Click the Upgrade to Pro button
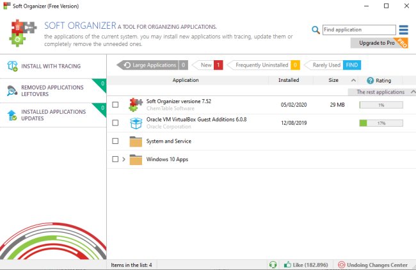 click(379, 43)
